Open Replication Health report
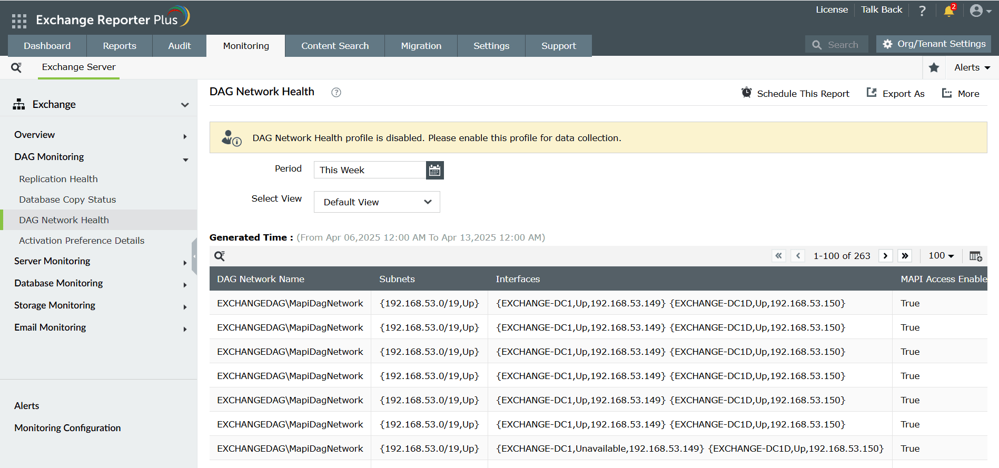This screenshot has width=999, height=468. (x=58, y=179)
